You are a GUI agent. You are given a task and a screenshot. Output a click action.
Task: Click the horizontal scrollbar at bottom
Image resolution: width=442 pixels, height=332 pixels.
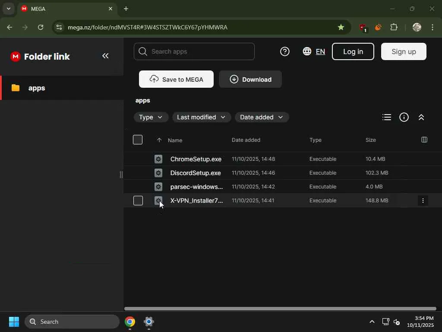pyautogui.click(x=280, y=309)
